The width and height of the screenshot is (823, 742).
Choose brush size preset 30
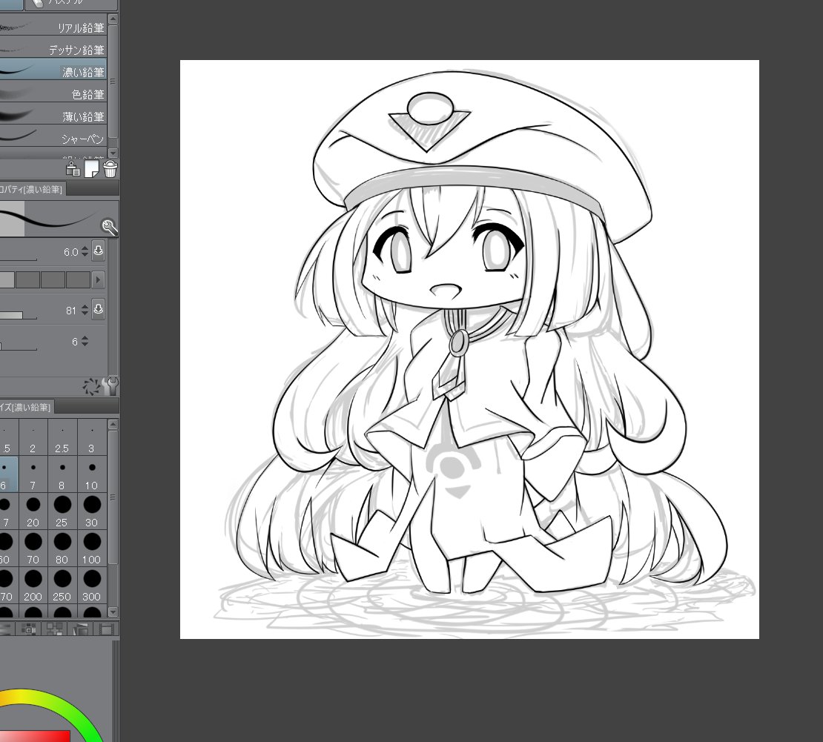[92, 511]
